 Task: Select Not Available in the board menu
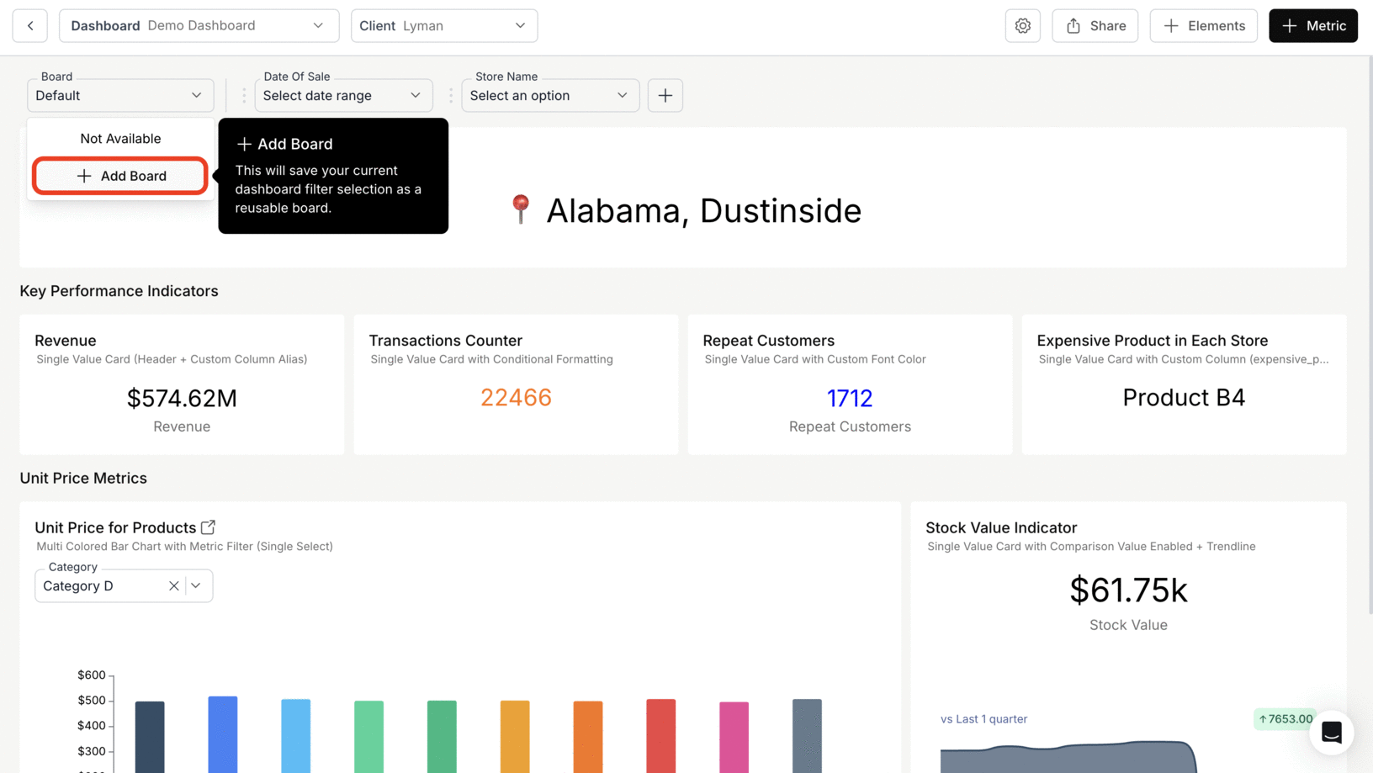tap(120, 139)
